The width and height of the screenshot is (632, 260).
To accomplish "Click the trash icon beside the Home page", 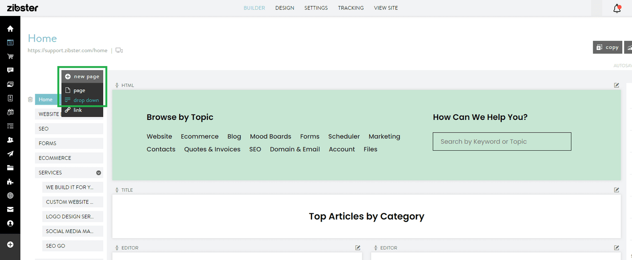I will click(x=30, y=99).
